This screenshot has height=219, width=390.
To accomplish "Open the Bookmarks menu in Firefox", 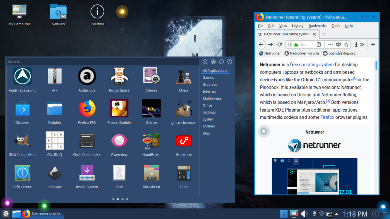I will 317,26.
